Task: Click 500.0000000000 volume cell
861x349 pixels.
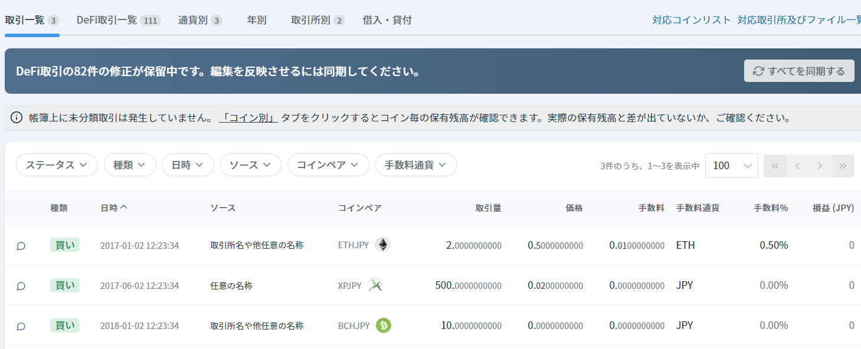Action: [469, 286]
